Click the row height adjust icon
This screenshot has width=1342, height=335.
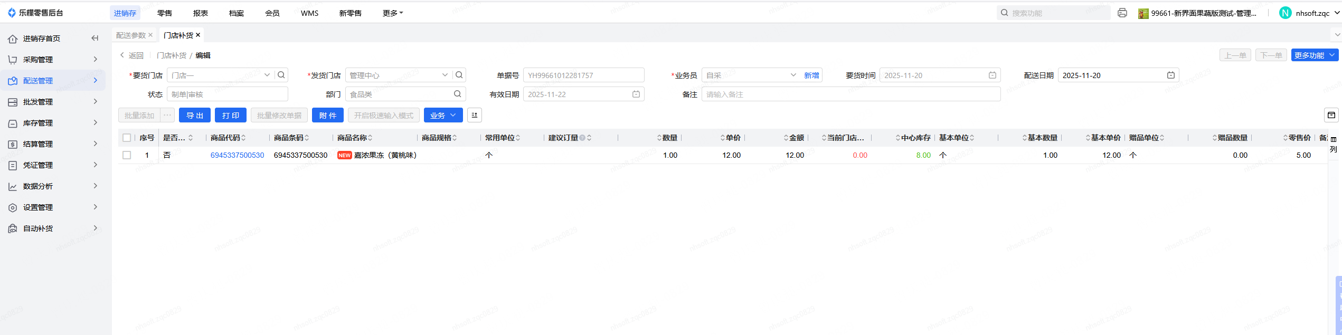(x=475, y=115)
